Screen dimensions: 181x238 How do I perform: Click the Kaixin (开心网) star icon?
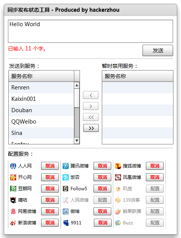coord(13,177)
